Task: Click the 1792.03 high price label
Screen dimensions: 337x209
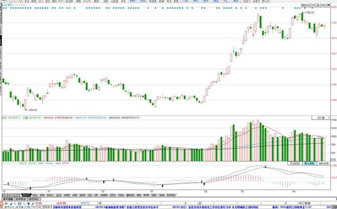Action: click(310, 13)
